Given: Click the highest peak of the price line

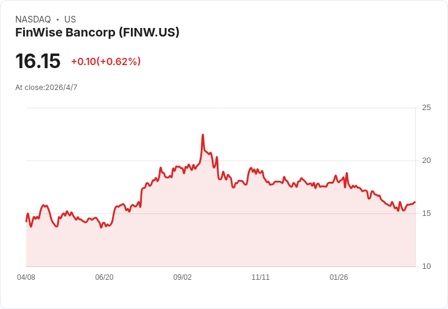Looking at the screenshot, I should [203, 134].
